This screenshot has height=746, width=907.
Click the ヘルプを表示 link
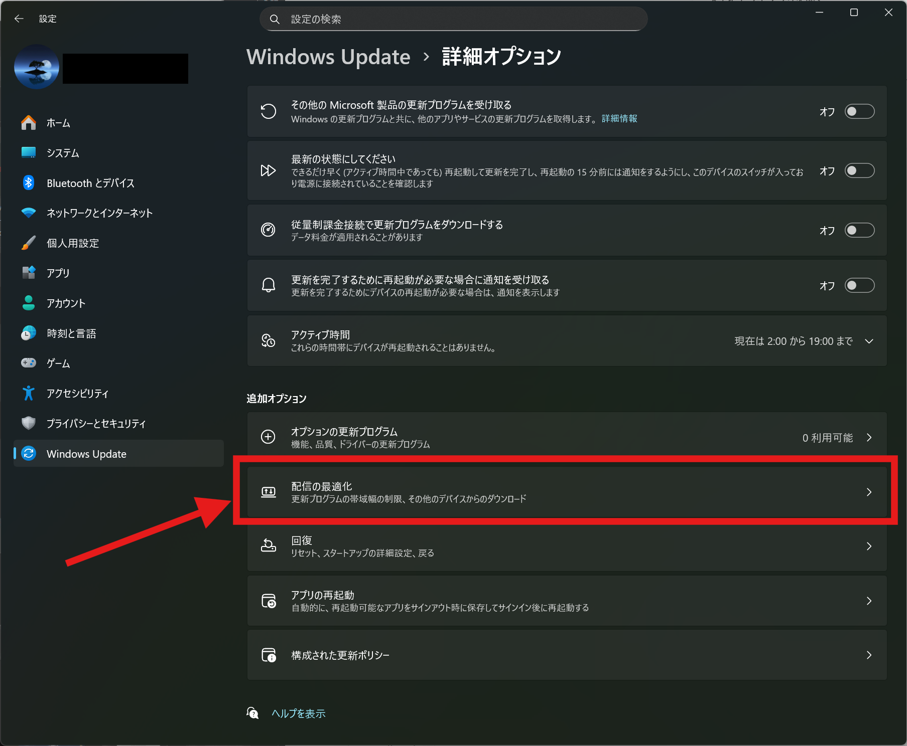pyautogui.click(x=299, y=713)
